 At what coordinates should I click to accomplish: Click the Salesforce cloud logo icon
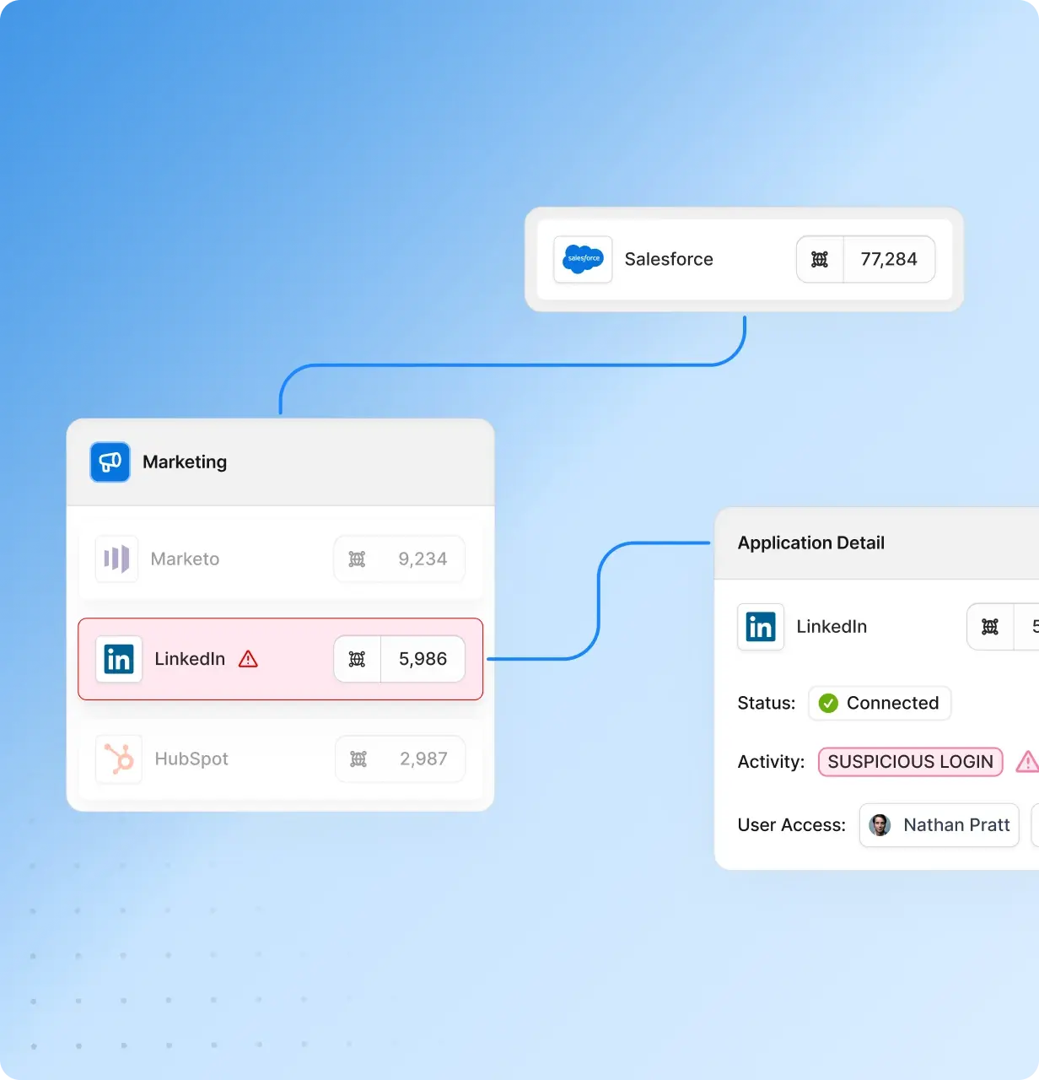[x=583, y=259]
